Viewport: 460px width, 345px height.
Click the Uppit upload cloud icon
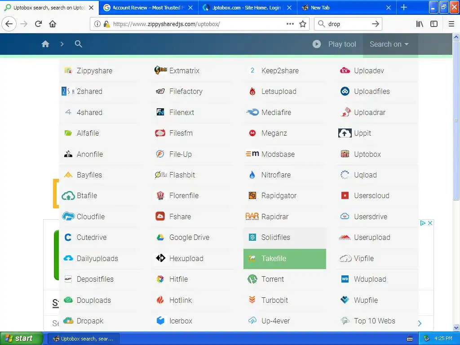click(x=345, y=133)
